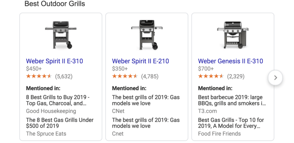Image resolution: width=294 pixels, height=143 pixels.
Task: Click the next arrow carousel button
Action: pos(275,78)
